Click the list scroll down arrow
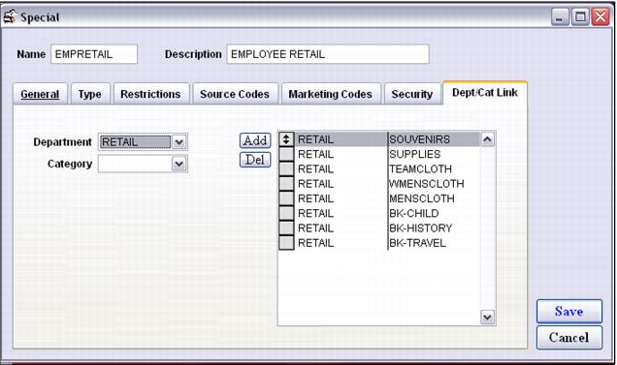Screen dimensions: 617x365 (488, 317)
